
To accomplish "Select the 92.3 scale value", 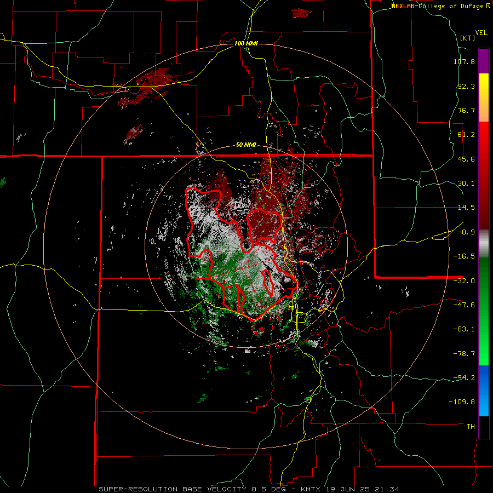I will [x=466, y=86].
